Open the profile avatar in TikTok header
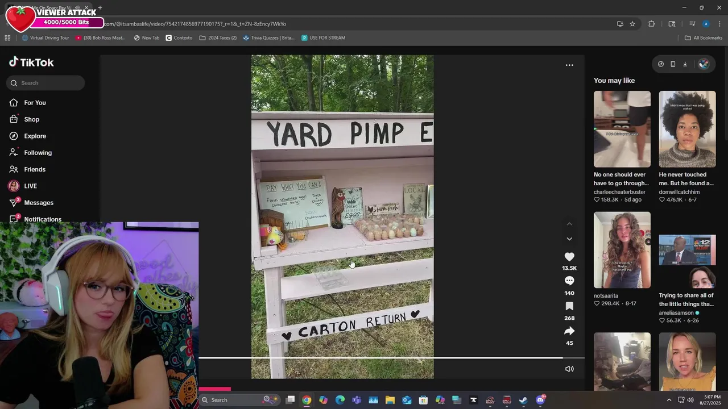Viewport: 728px width, 409px height. (704, 64)
